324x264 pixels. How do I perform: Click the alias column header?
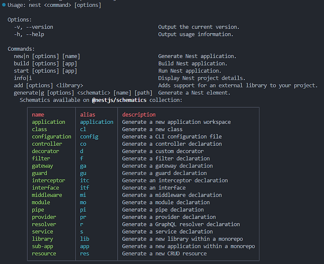(88, 115)
